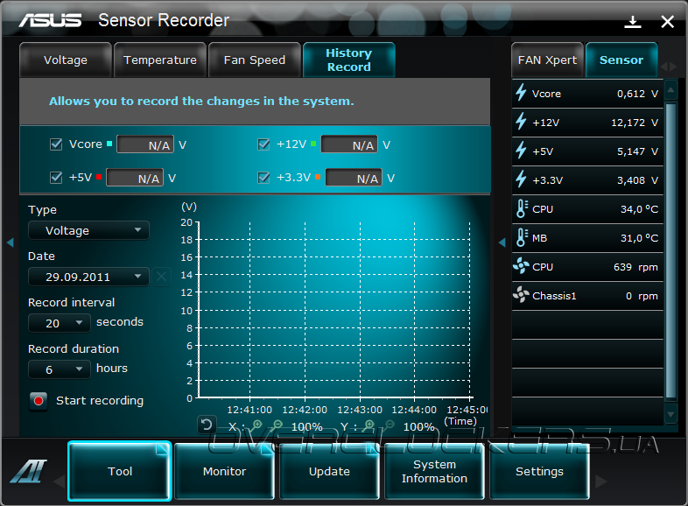The height and width of the screenshot is (506, 688).
Task: Click the CPU thermometer icon
Action: point(522,209)
